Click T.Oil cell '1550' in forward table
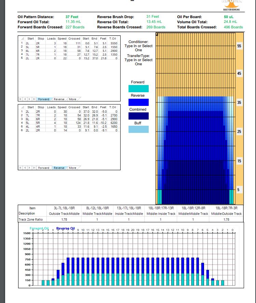 click(114, 47)
